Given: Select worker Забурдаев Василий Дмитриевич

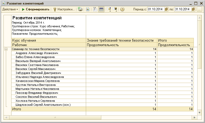Looking at the screenshot, I should (x=49, y=73).
